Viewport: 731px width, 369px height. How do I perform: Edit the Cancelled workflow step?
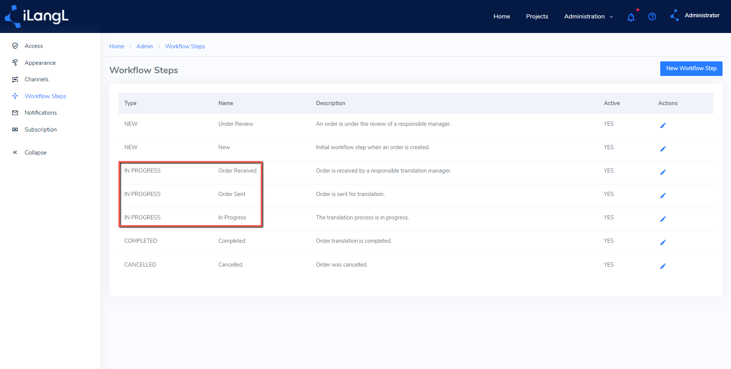point(663,266)
